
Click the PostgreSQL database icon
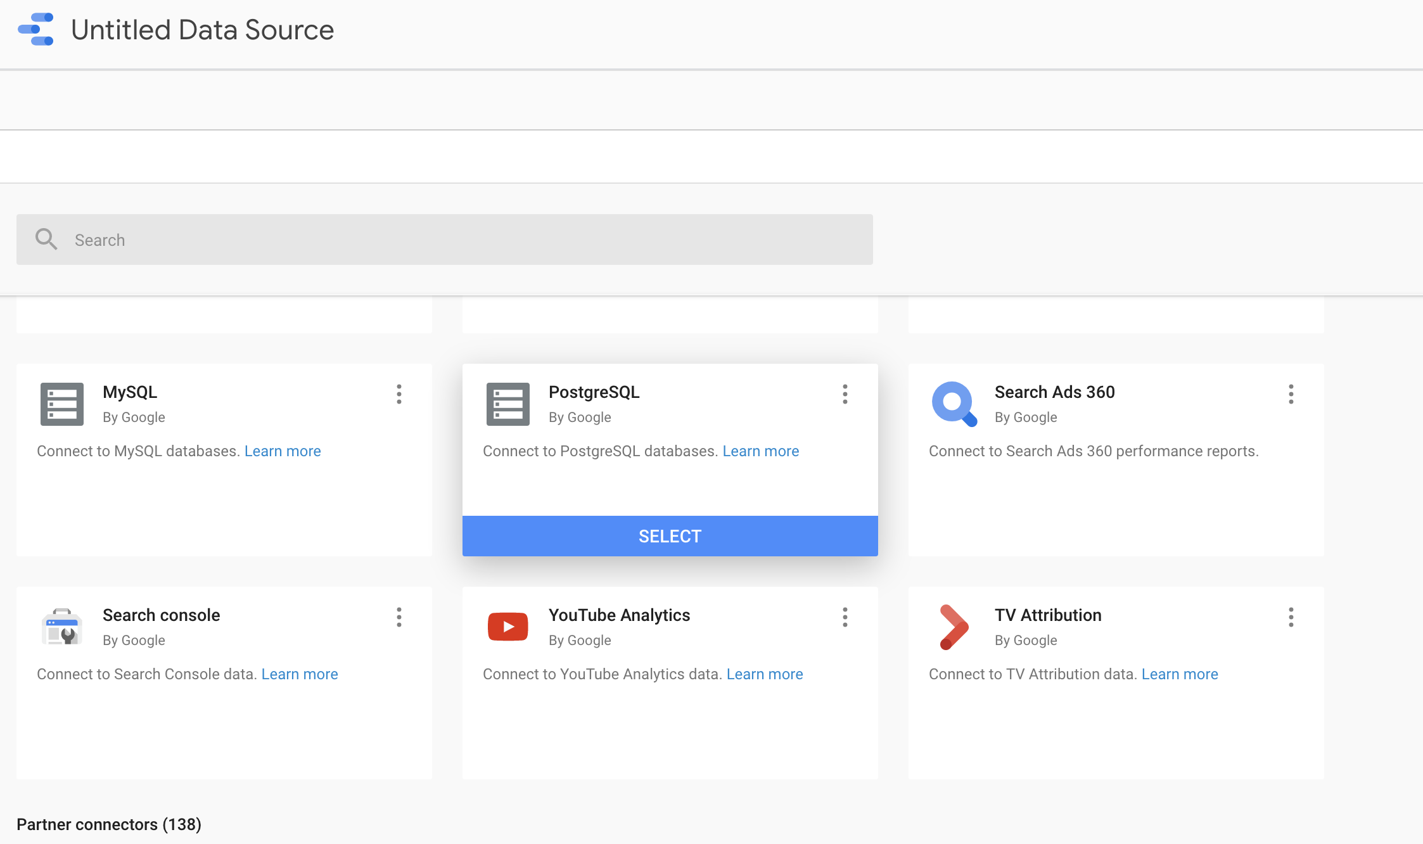[508, 404]
